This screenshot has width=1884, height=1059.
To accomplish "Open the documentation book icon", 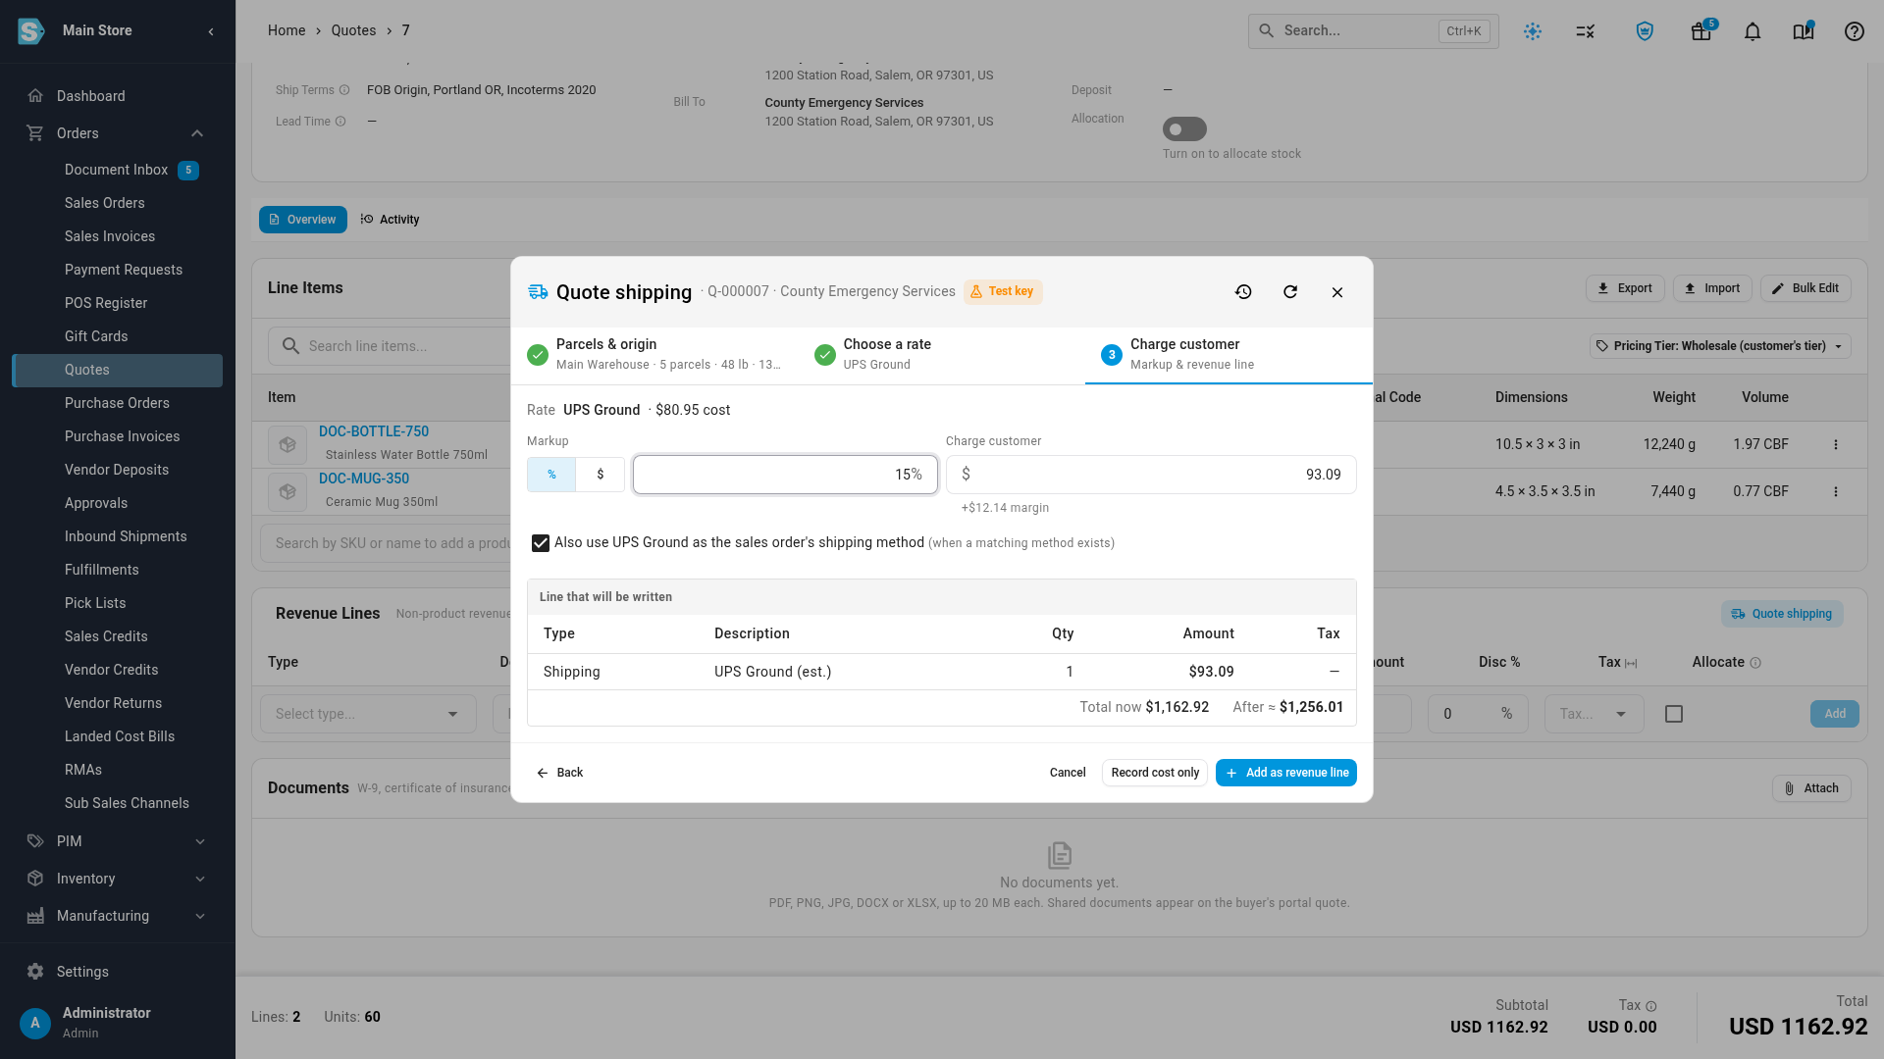I will [1804, 31].
